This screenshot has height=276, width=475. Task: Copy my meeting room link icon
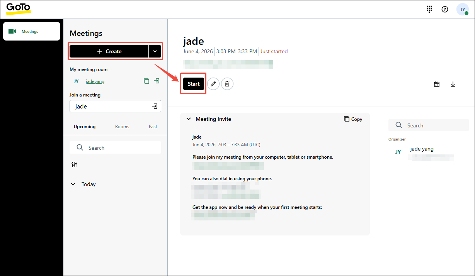point(146,81)
